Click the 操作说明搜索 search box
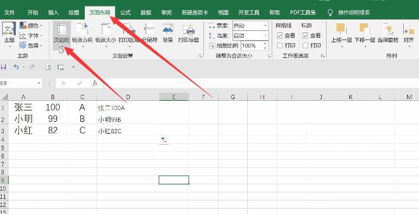 [354, 12]
